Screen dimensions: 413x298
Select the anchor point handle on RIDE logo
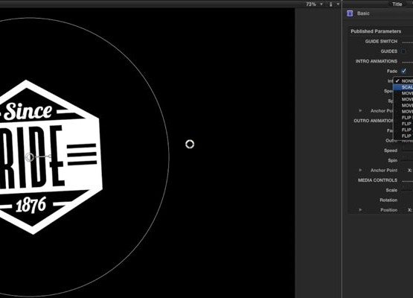(x=30, y=157)
